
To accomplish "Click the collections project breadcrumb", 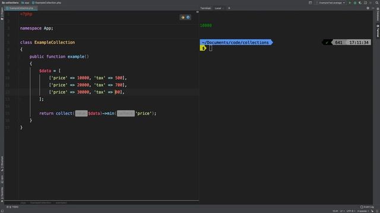I will [x=10, y=2].
